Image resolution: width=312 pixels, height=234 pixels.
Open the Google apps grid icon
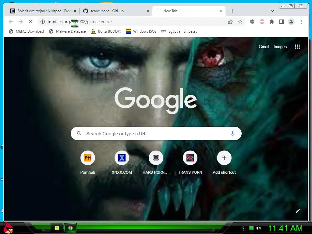(297, 47)
